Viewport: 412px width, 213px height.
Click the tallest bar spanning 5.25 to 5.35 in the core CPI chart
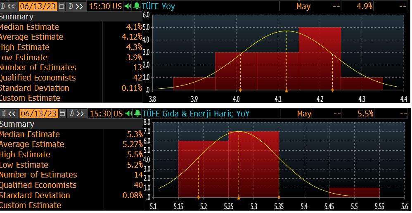(253, 164)
